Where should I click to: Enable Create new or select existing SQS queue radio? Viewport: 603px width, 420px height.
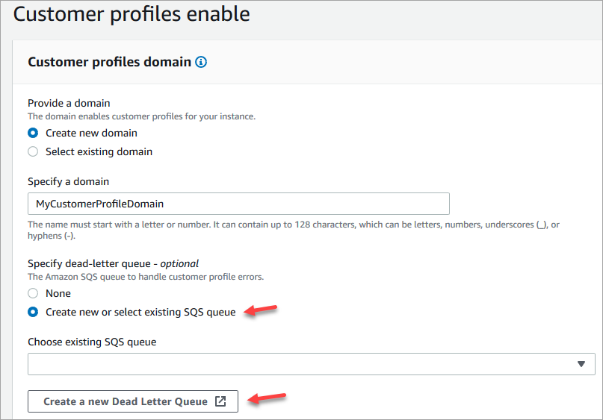(x=33, y=312)
